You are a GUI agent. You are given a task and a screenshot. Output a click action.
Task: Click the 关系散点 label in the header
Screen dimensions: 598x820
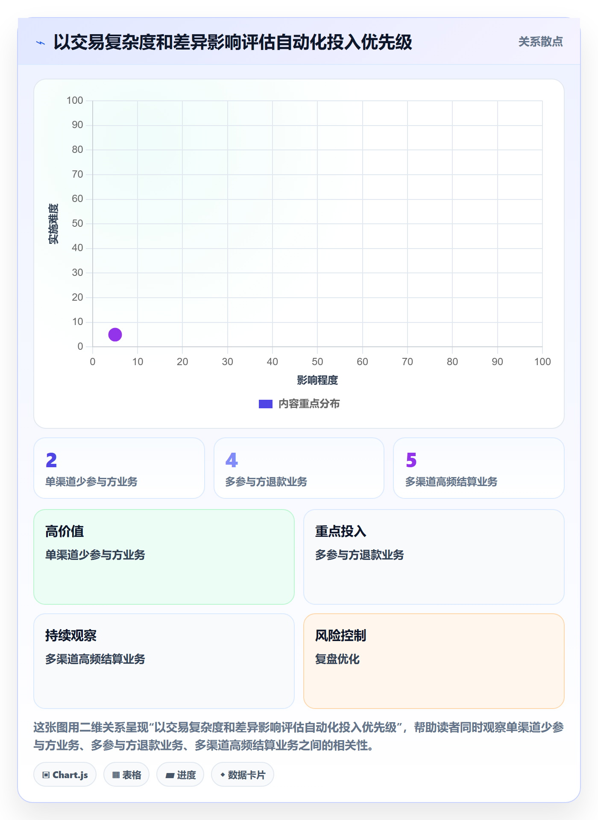(540, 42)
